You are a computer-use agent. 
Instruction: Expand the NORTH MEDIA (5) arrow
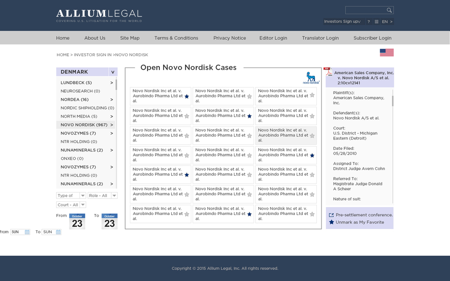point(112,117)
